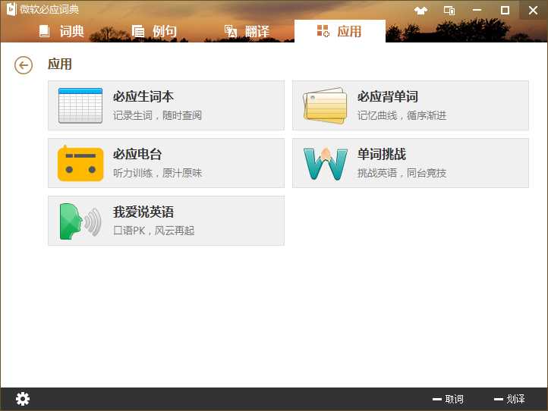Open the 单词挑战 W logo icon
This screenshot has height=411, width=548.
[x=326, y=164]
